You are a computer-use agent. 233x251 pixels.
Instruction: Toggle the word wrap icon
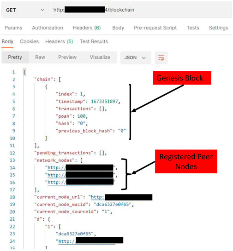[161, 57]
